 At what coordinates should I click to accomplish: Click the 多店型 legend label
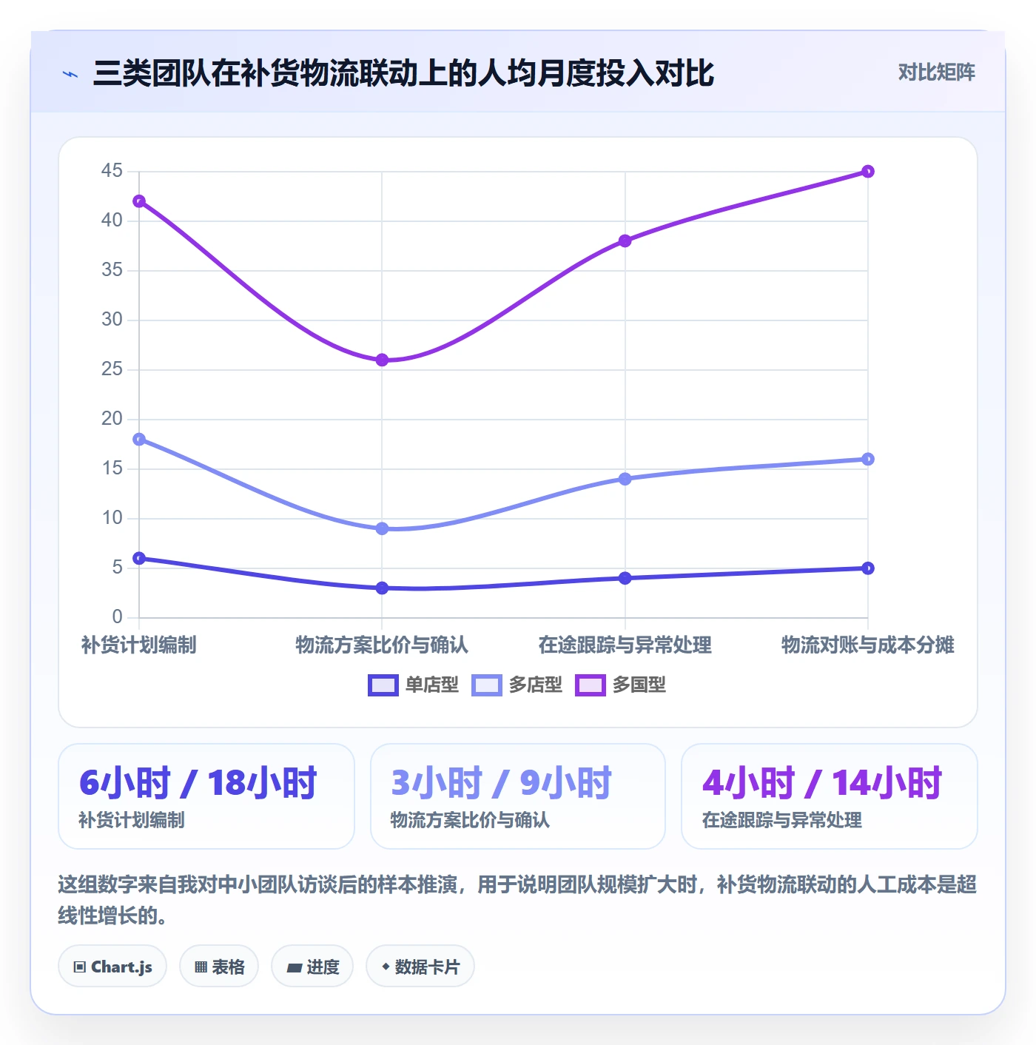coord(535,685)
